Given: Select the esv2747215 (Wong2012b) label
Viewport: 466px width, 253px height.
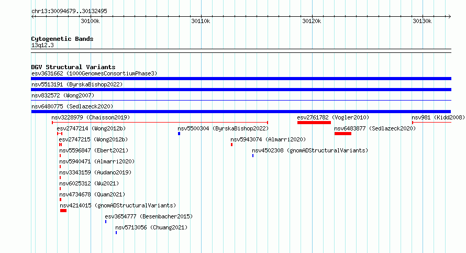Looking at the screenshot, I should [93, 139].
